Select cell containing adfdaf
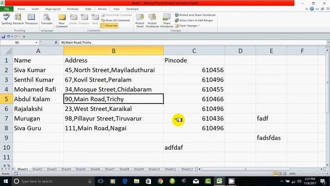330x186 pixels. (x=194, y=148)
